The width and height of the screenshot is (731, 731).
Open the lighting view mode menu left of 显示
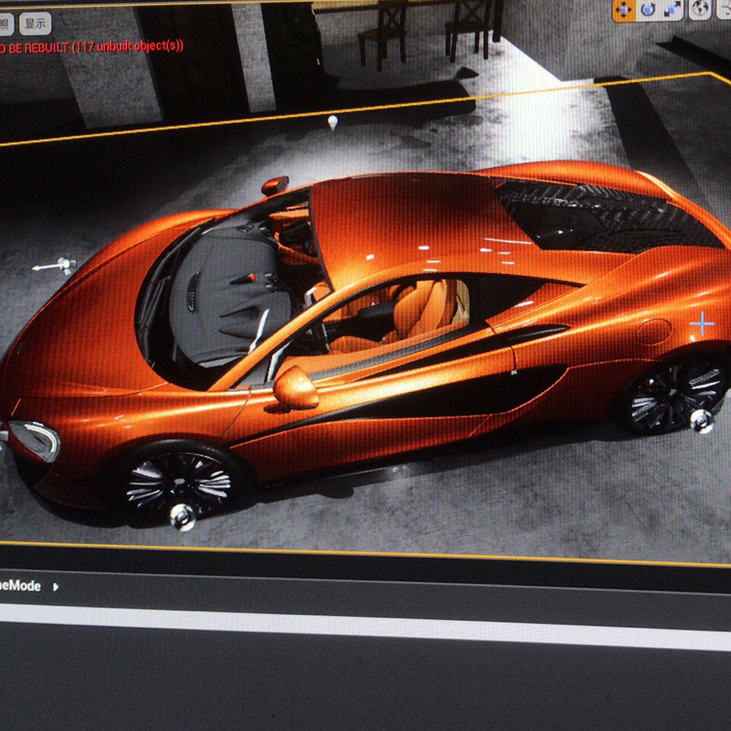6,22
